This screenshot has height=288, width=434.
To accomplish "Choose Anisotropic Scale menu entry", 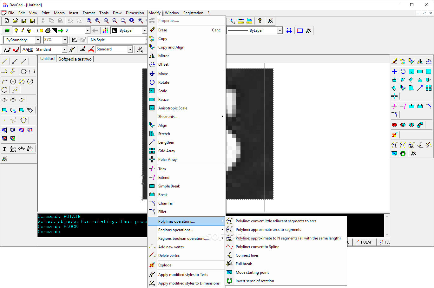I will click(187, 108).
